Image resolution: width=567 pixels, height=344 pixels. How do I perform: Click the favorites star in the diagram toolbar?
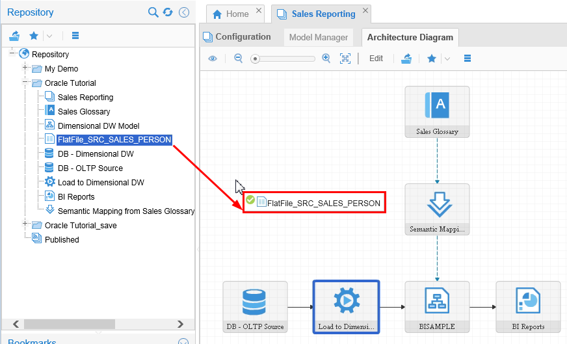pos(431,59)
